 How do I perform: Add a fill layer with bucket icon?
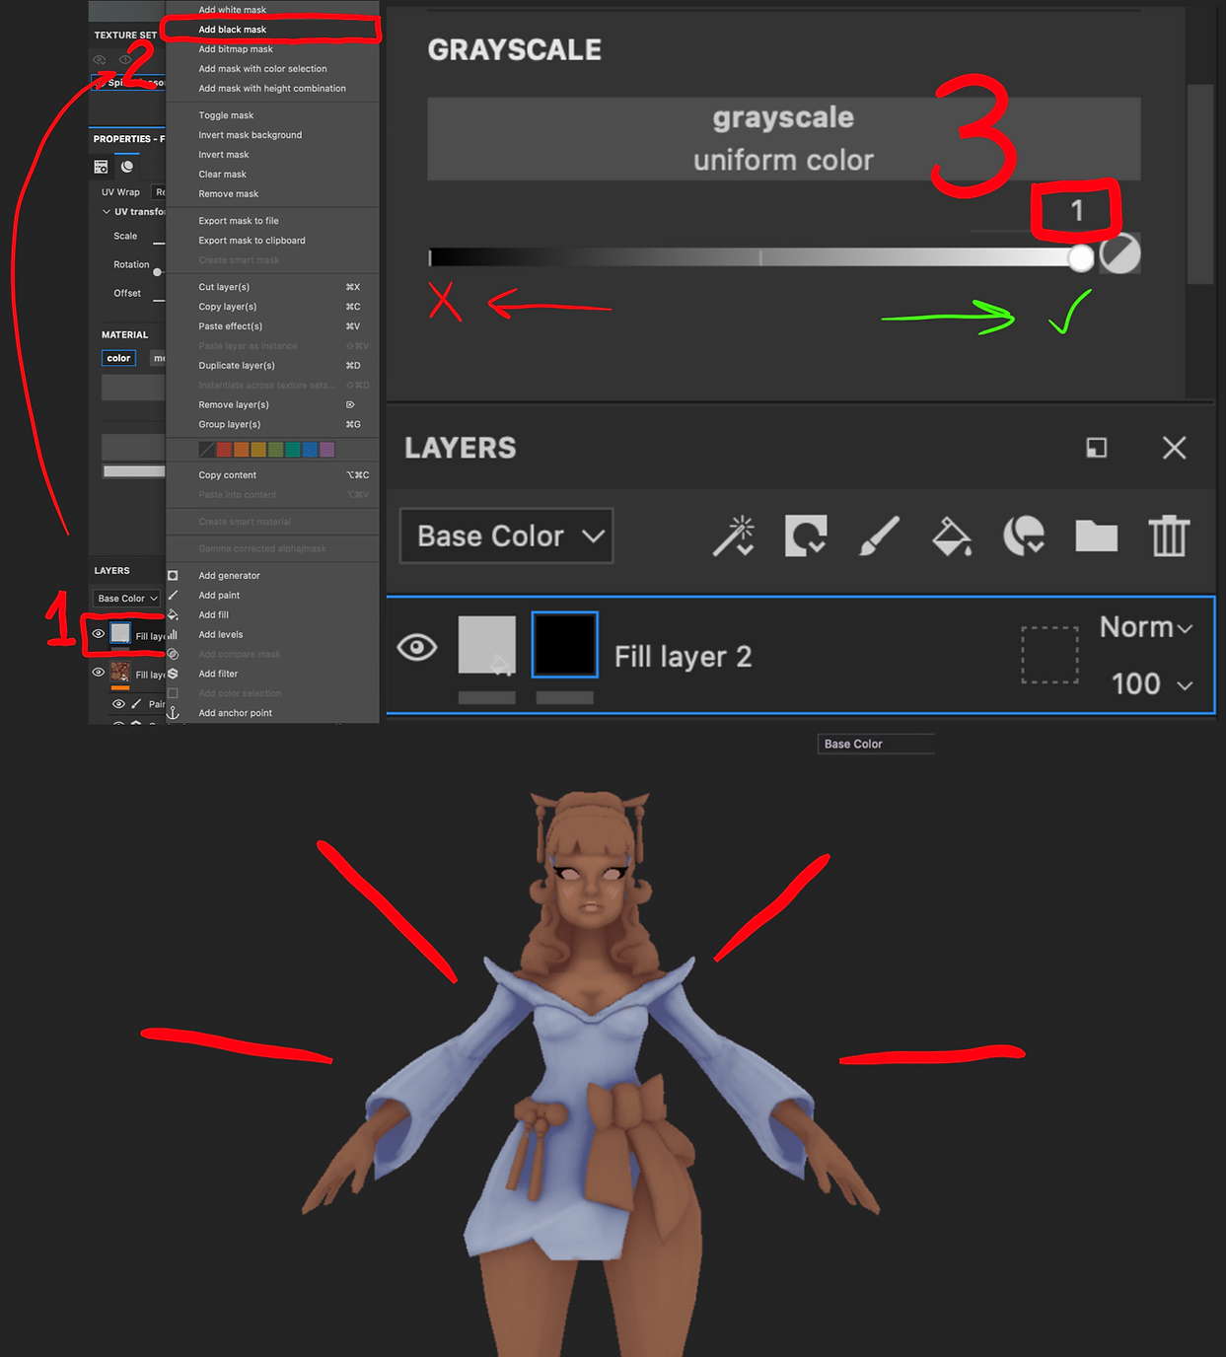[952, 536]
